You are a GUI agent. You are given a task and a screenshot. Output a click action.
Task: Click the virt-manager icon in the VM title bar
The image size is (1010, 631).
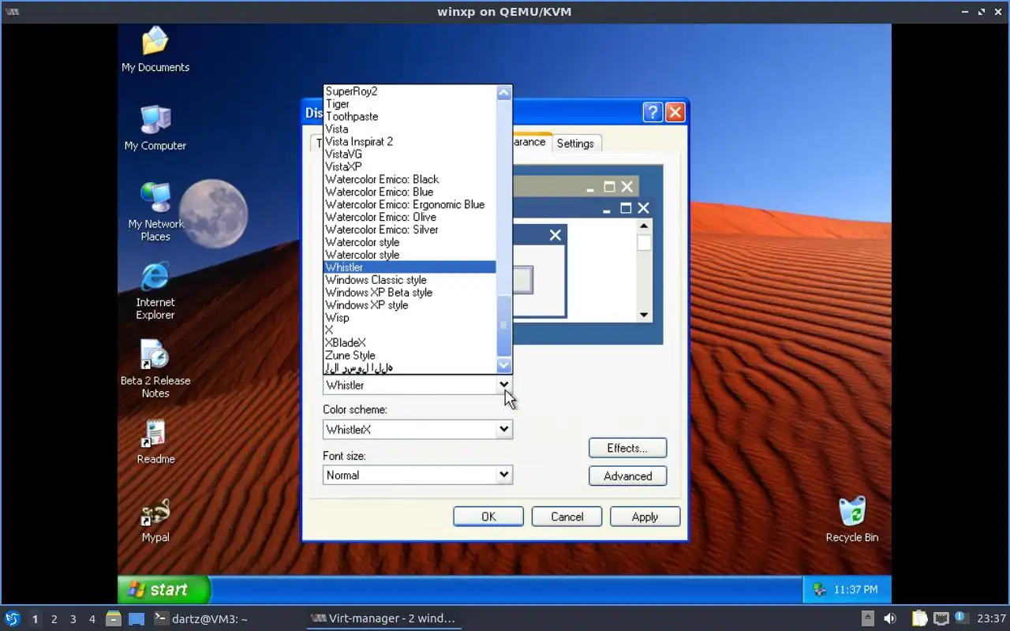pyautogui.click(x=12, y=12)
